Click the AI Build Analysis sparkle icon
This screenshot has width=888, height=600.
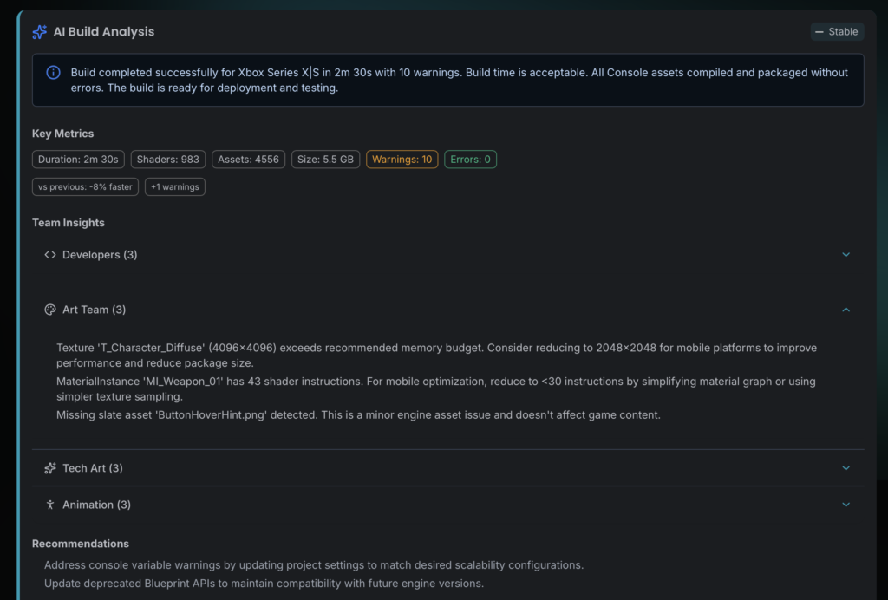39,32
